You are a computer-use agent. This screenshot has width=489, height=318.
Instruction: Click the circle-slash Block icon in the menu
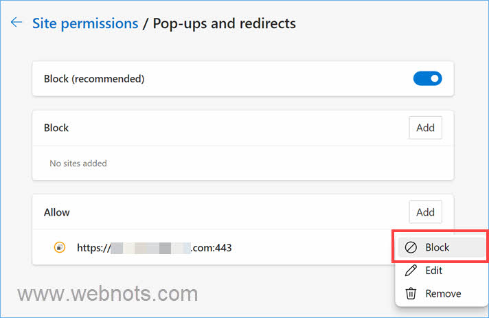click(411, 247)
